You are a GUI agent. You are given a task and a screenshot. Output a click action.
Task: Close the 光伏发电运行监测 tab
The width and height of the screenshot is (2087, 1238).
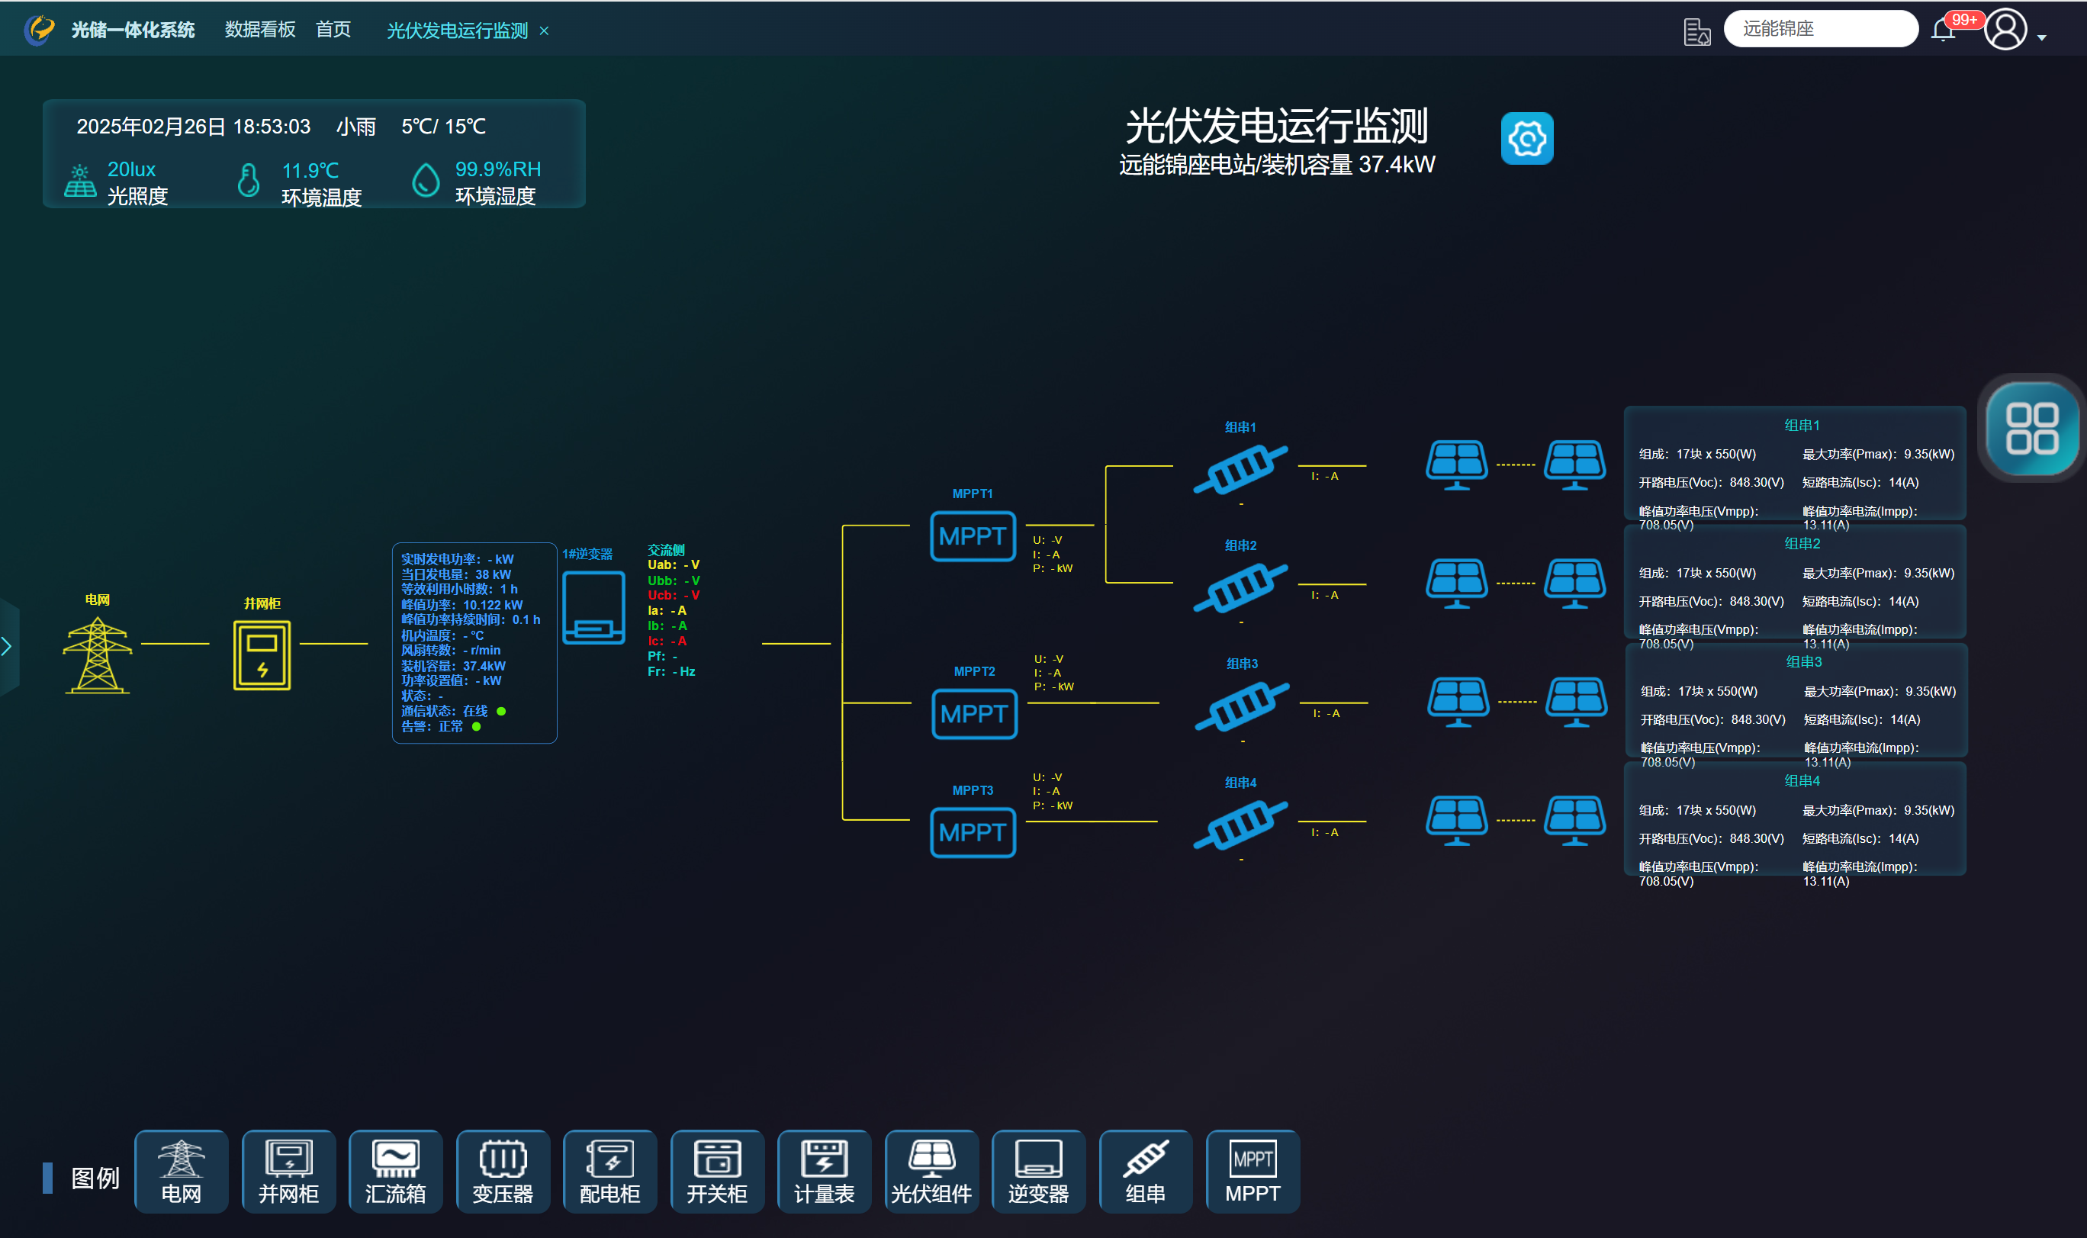(x=544, y=31)
